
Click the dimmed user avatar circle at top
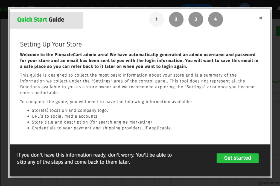245,5
